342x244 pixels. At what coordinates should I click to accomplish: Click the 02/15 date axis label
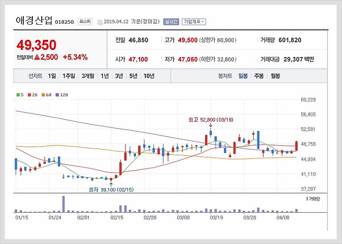(x=117, y=217)
